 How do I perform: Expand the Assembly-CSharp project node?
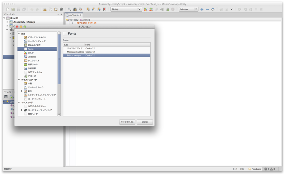click(7, 22)
